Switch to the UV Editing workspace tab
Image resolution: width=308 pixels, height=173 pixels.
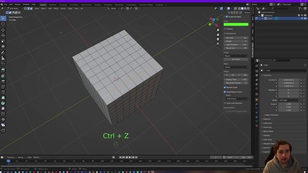click(74, 5)
